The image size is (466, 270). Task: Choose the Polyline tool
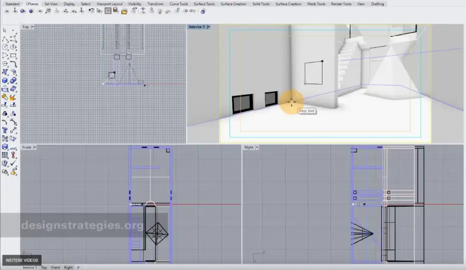(5, 39)
